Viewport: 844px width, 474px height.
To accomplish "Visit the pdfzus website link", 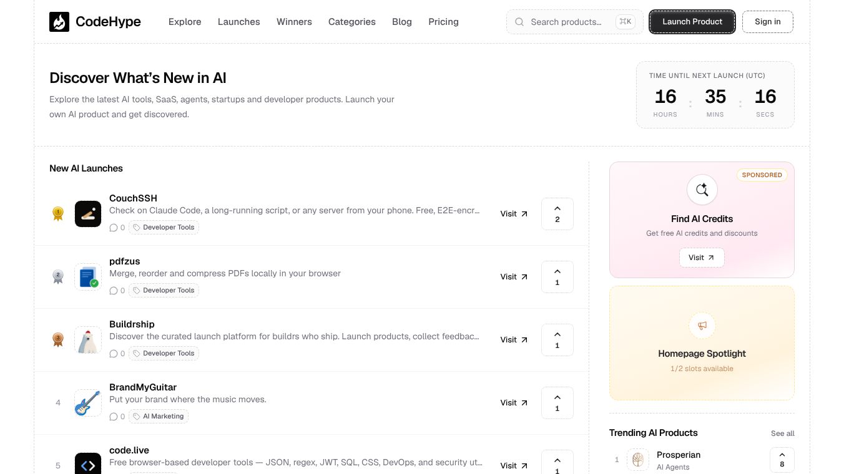I will [514, 277].
